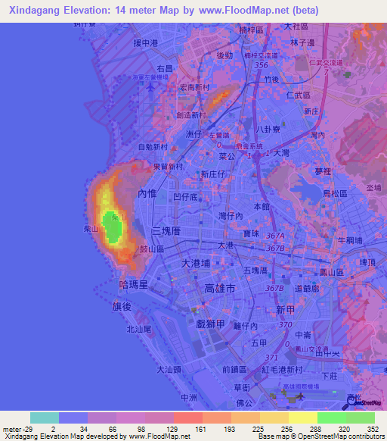Viewport: 387px width, 441px height.
Task: Click the 五甲 place label
Action: (x=259, y=342)
